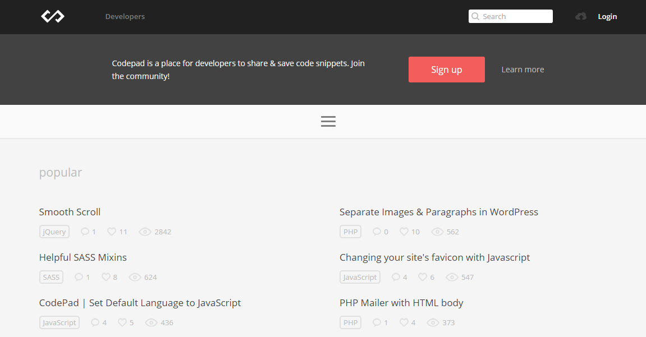The image size is (646, 337).
Task: Click the heart icon with 6 likes
Action: coord(423,277)
